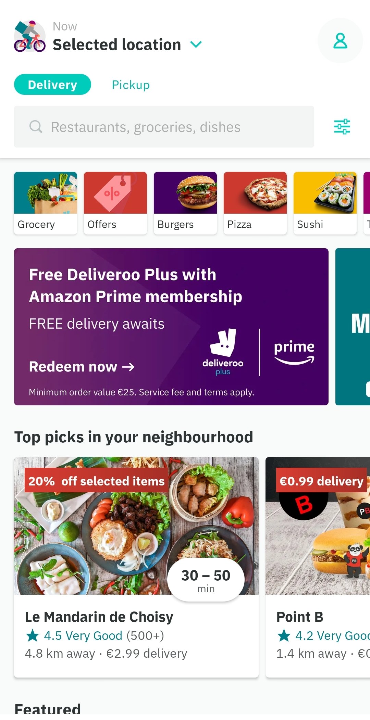Open the user account profile icon
Image resolution: width=370 pixels, height=720 pixels.
[x=340, y=40]
